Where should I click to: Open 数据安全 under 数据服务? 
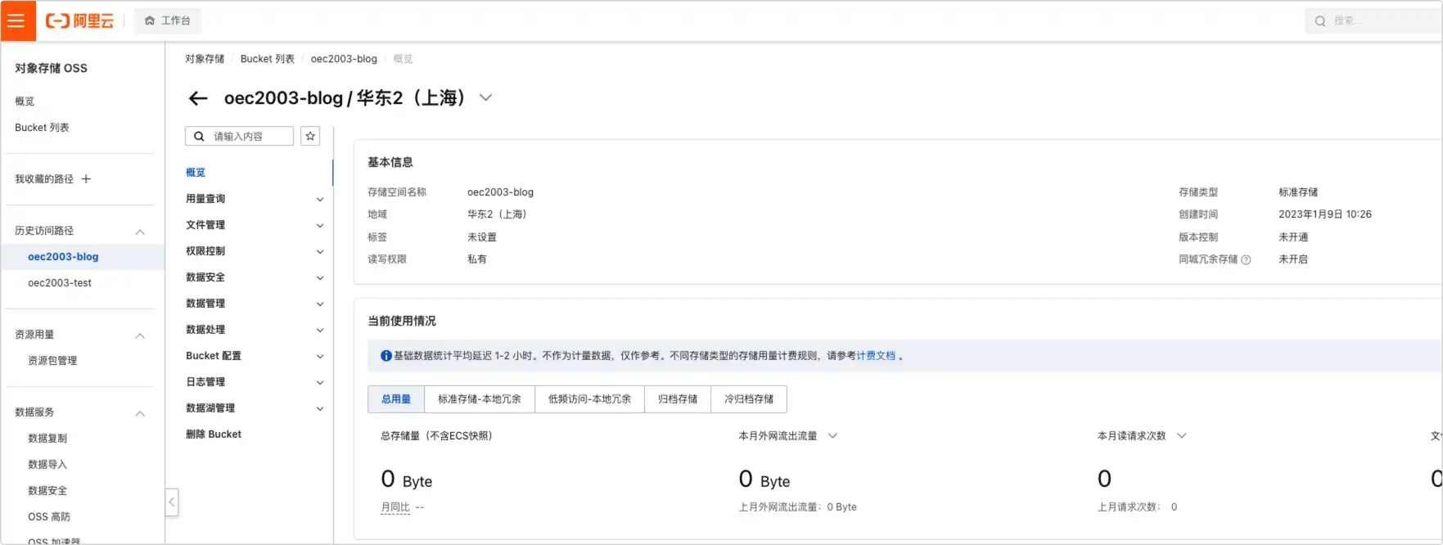(47, 490)
